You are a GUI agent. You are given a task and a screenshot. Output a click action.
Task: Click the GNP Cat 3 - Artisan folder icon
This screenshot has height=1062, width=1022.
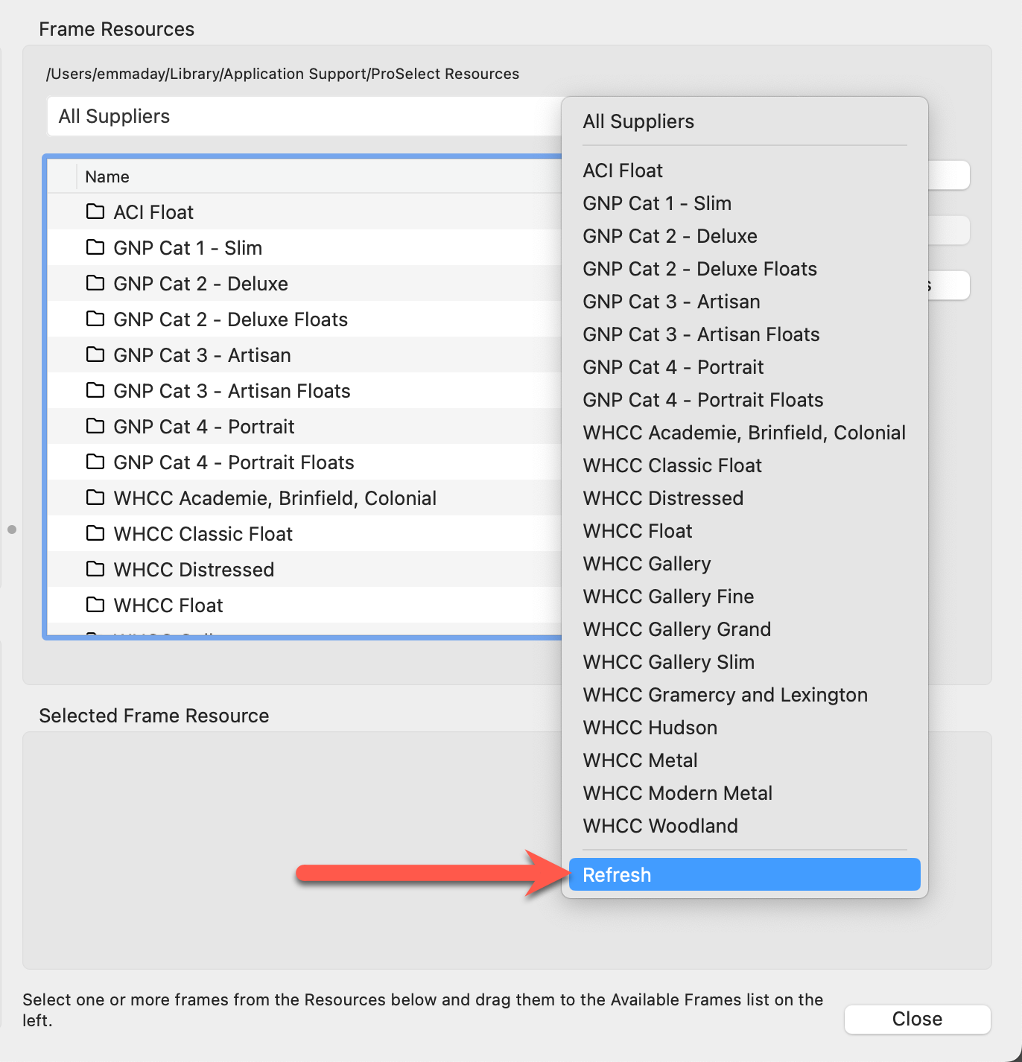click(x=95, y=354)
